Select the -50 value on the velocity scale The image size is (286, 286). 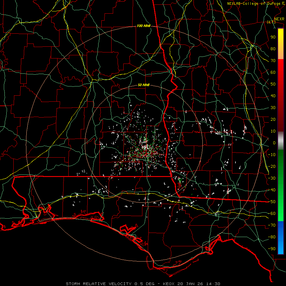(272, 202)
